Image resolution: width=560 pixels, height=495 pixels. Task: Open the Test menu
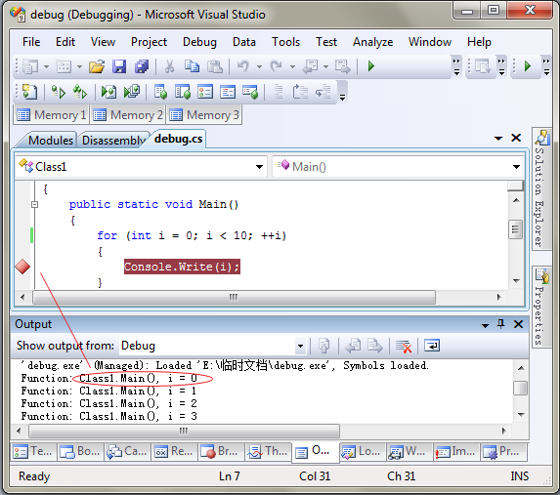326,42
